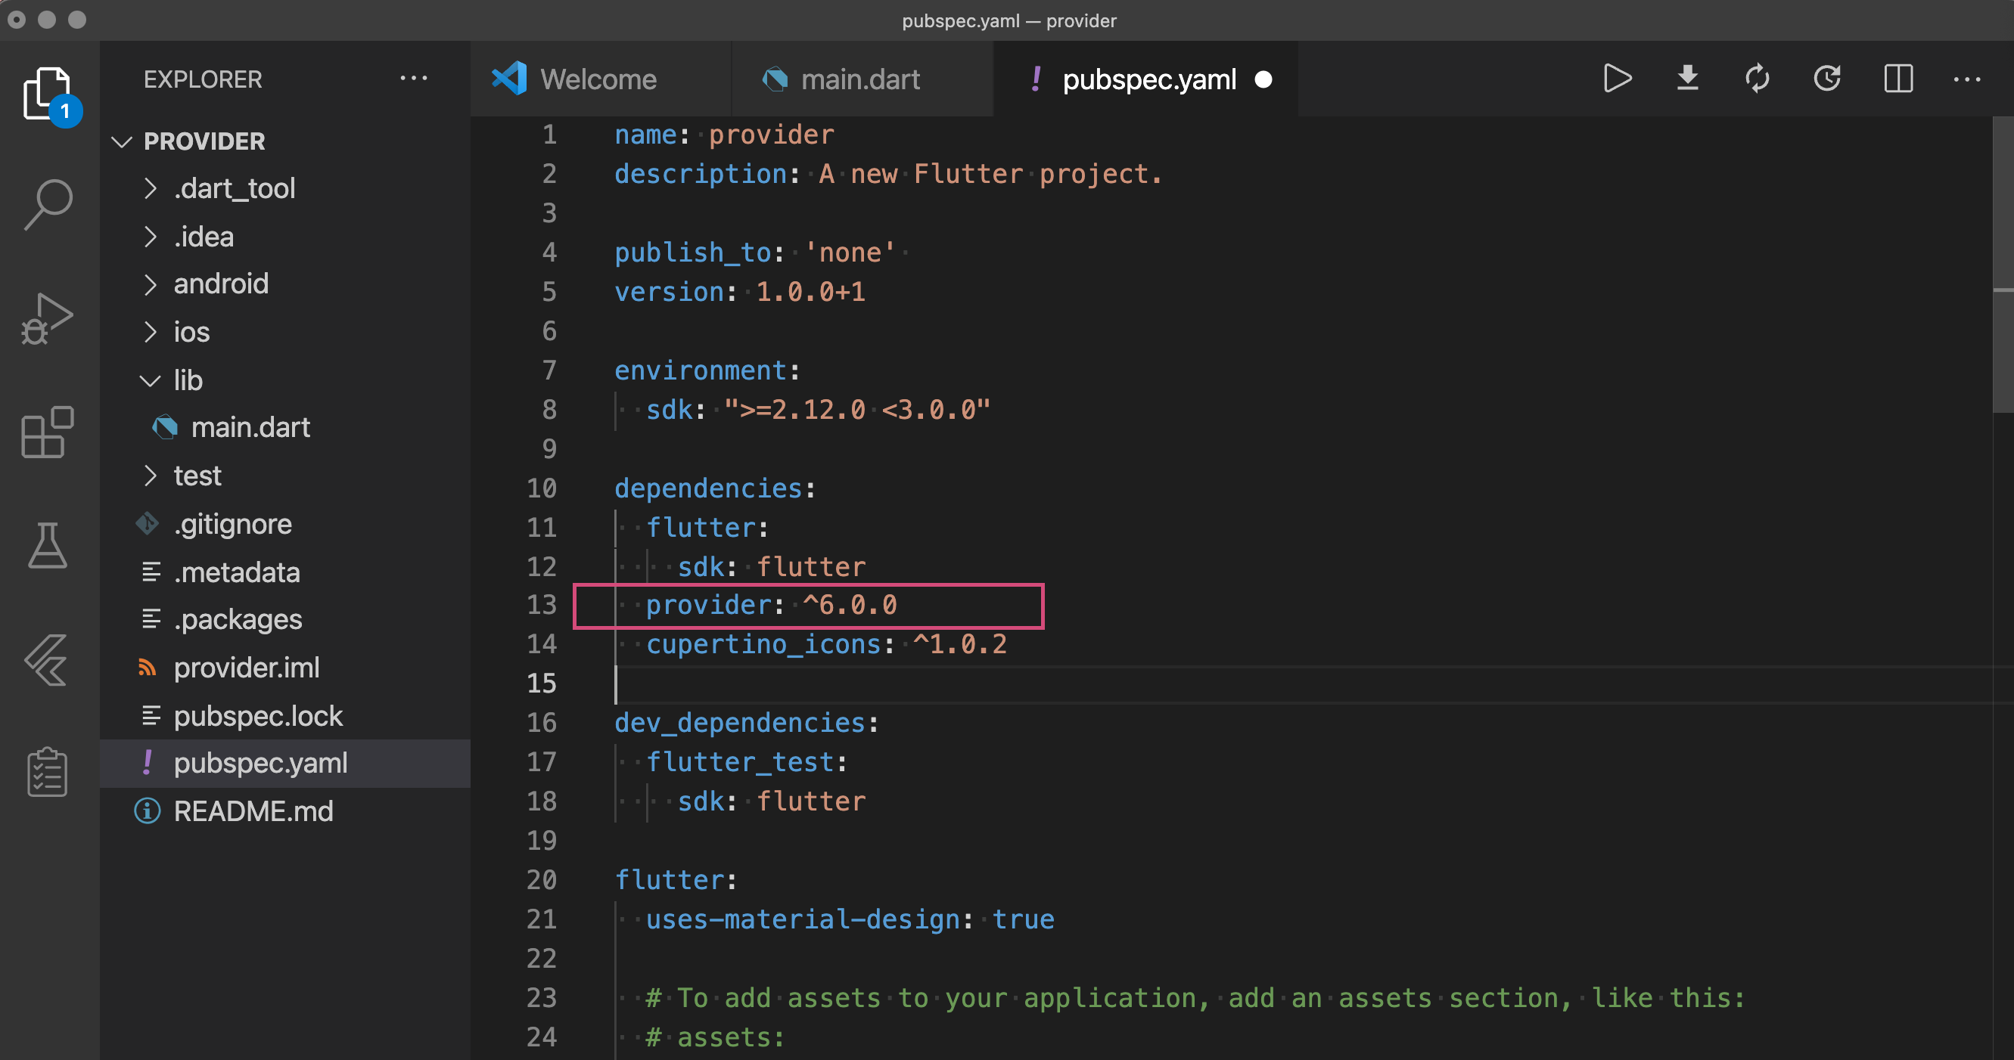Click the 'flutter_test:' key on line 17
The height and width of the screenshot is (1060, 2014).
pyautogui.click(x=747, y=761)
